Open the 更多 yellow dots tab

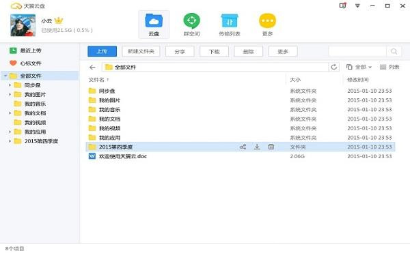pos(267,25)
